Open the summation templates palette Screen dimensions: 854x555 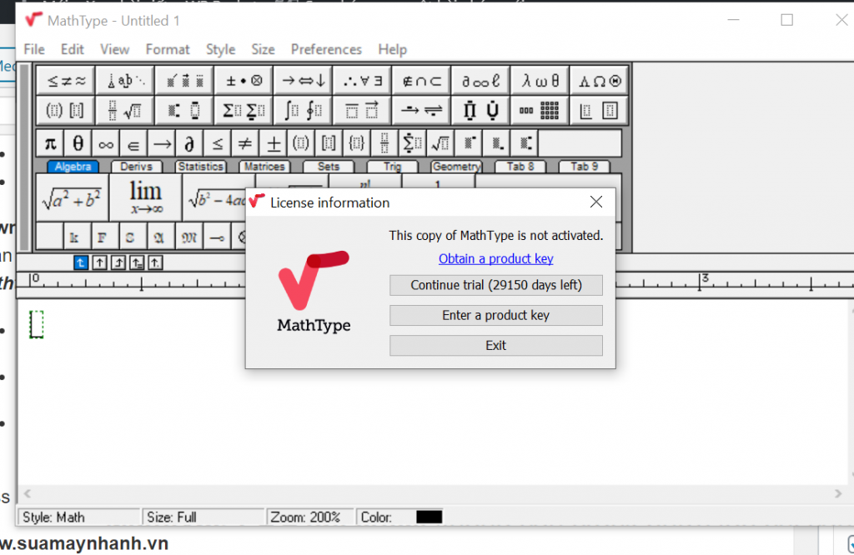tap(244, 111)
